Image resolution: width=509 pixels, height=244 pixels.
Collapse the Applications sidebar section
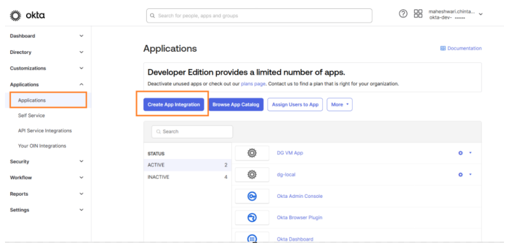81,84
